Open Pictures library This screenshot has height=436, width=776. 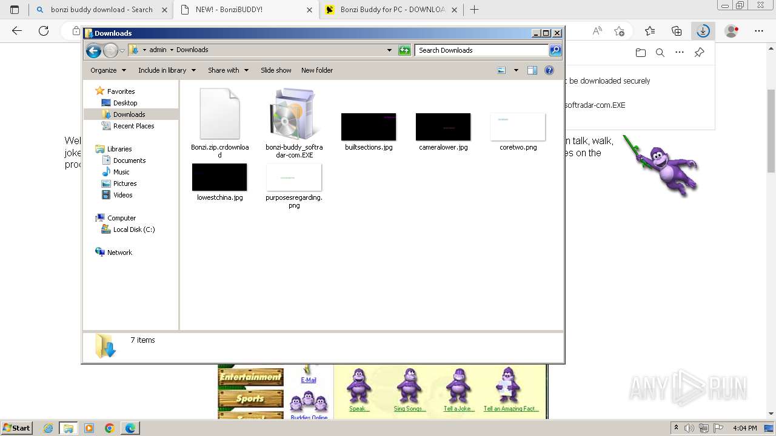tap(125, 183)
